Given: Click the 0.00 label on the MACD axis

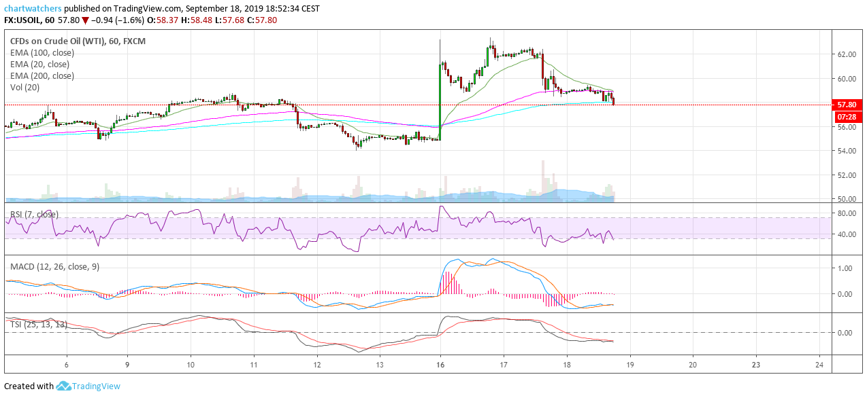Looking at the screenshot, I should 846,294.
